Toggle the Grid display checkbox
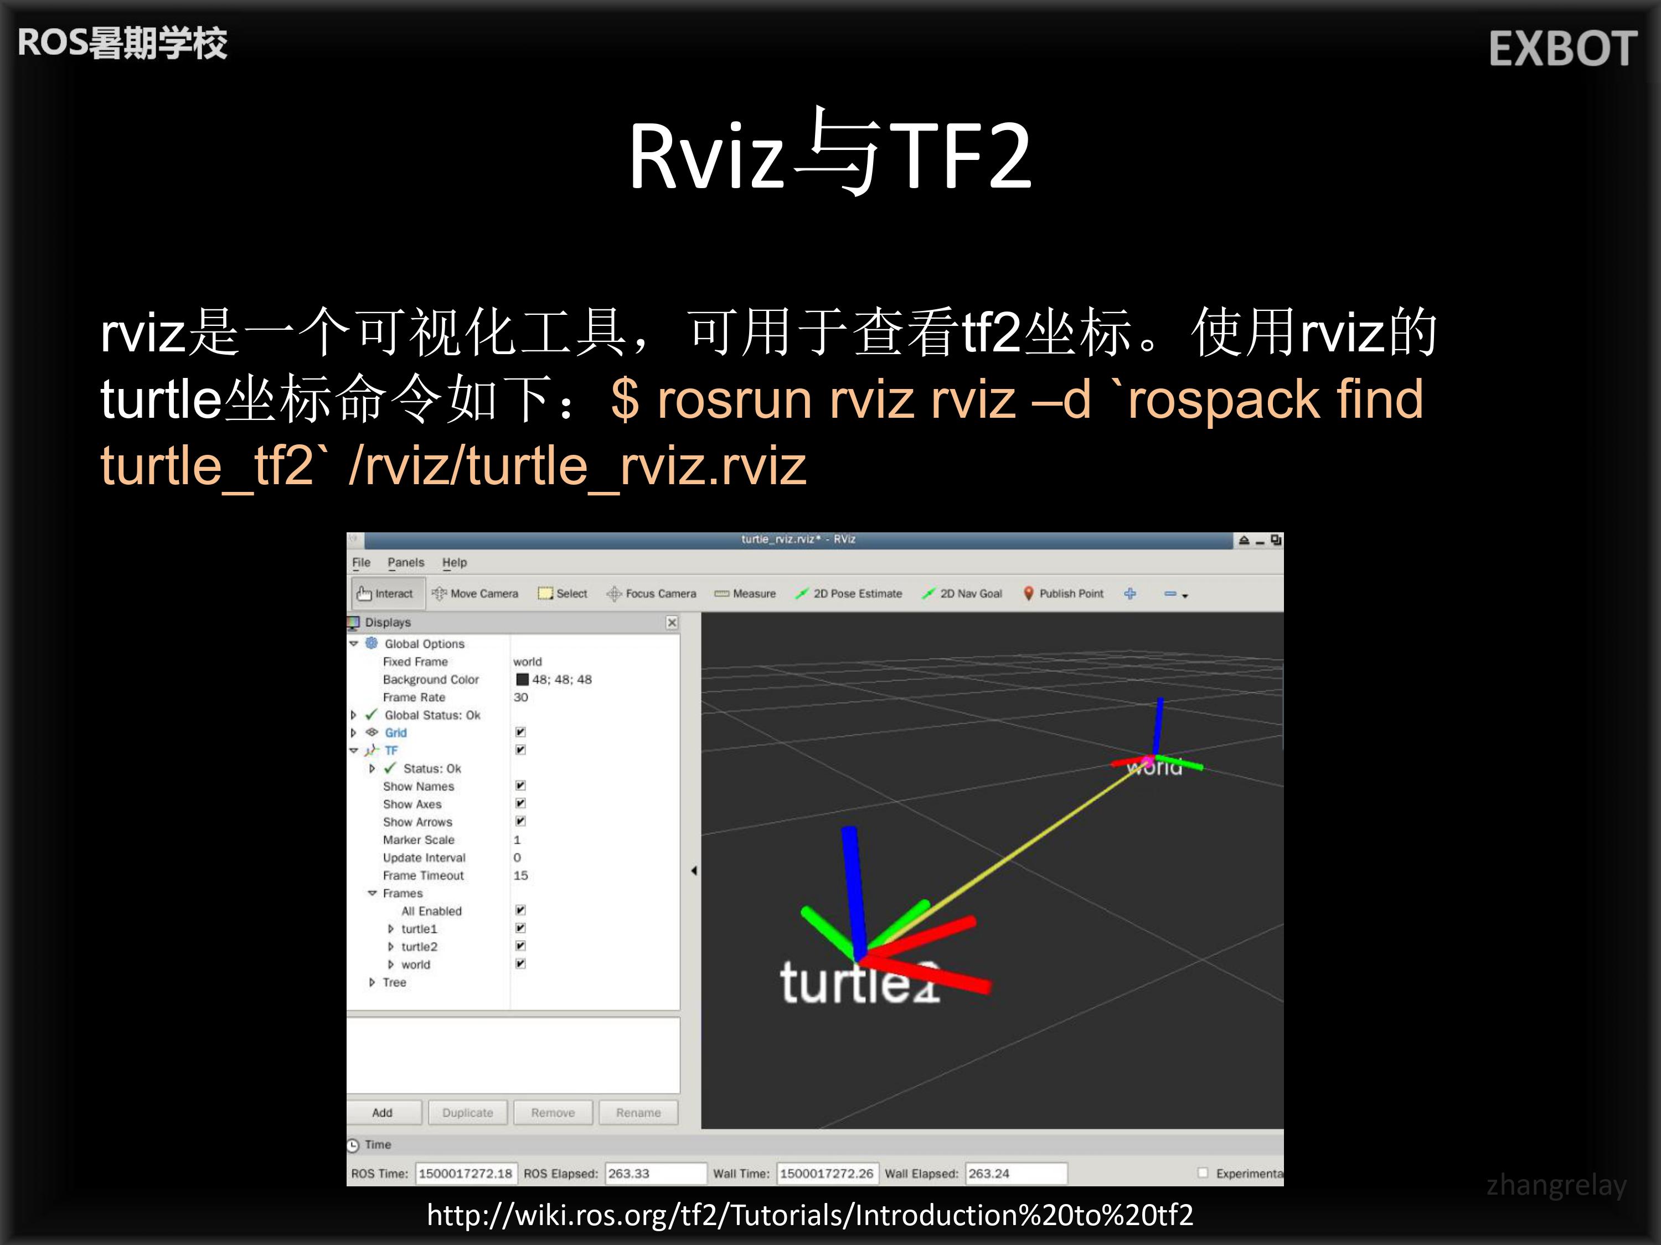The width and height of the screenshot is (1661, 1245). coord(520,733)
